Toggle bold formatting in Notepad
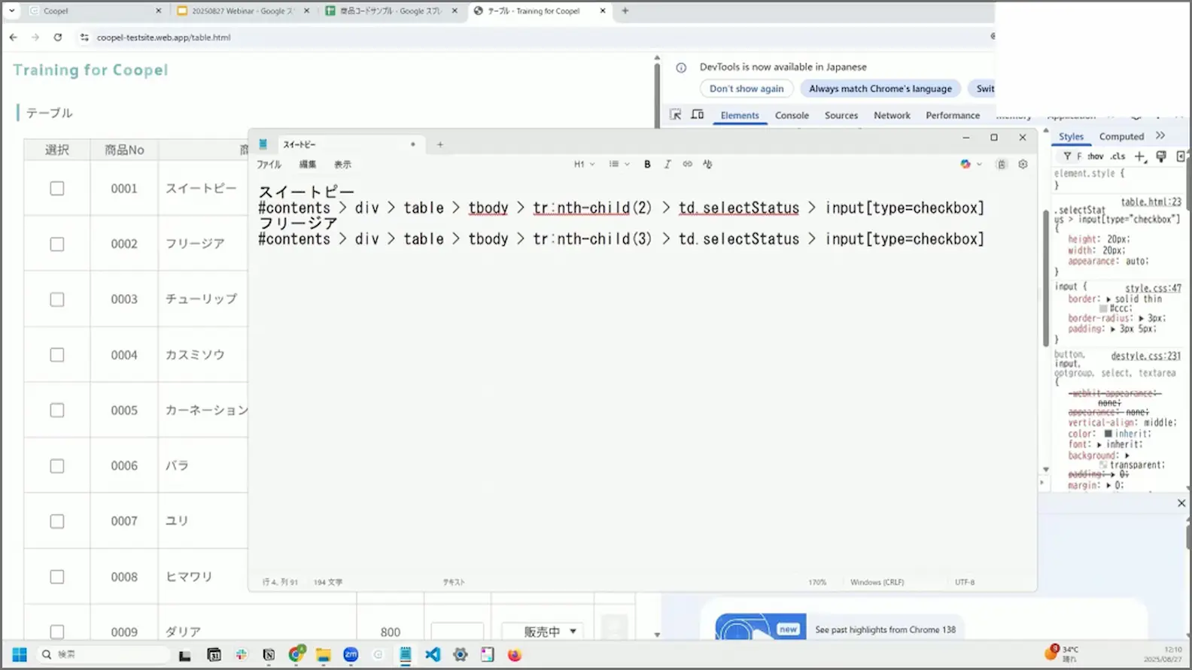The height and width of the screenshot is (670, 1192). point(647,164)
